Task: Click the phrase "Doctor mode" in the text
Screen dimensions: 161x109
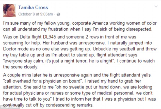Action: click(x=16, y=49)
